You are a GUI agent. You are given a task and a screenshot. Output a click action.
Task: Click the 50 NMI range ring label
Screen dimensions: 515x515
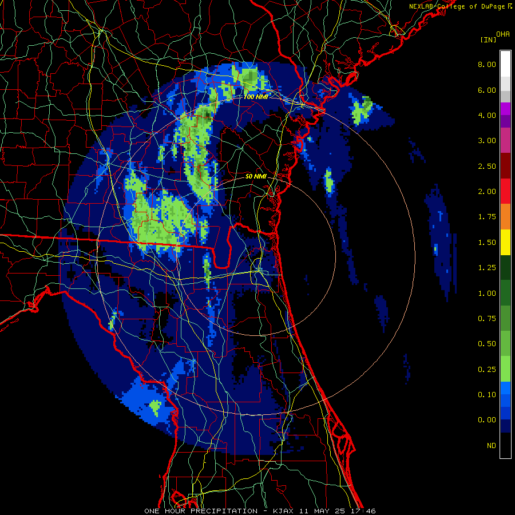(256, 176)
